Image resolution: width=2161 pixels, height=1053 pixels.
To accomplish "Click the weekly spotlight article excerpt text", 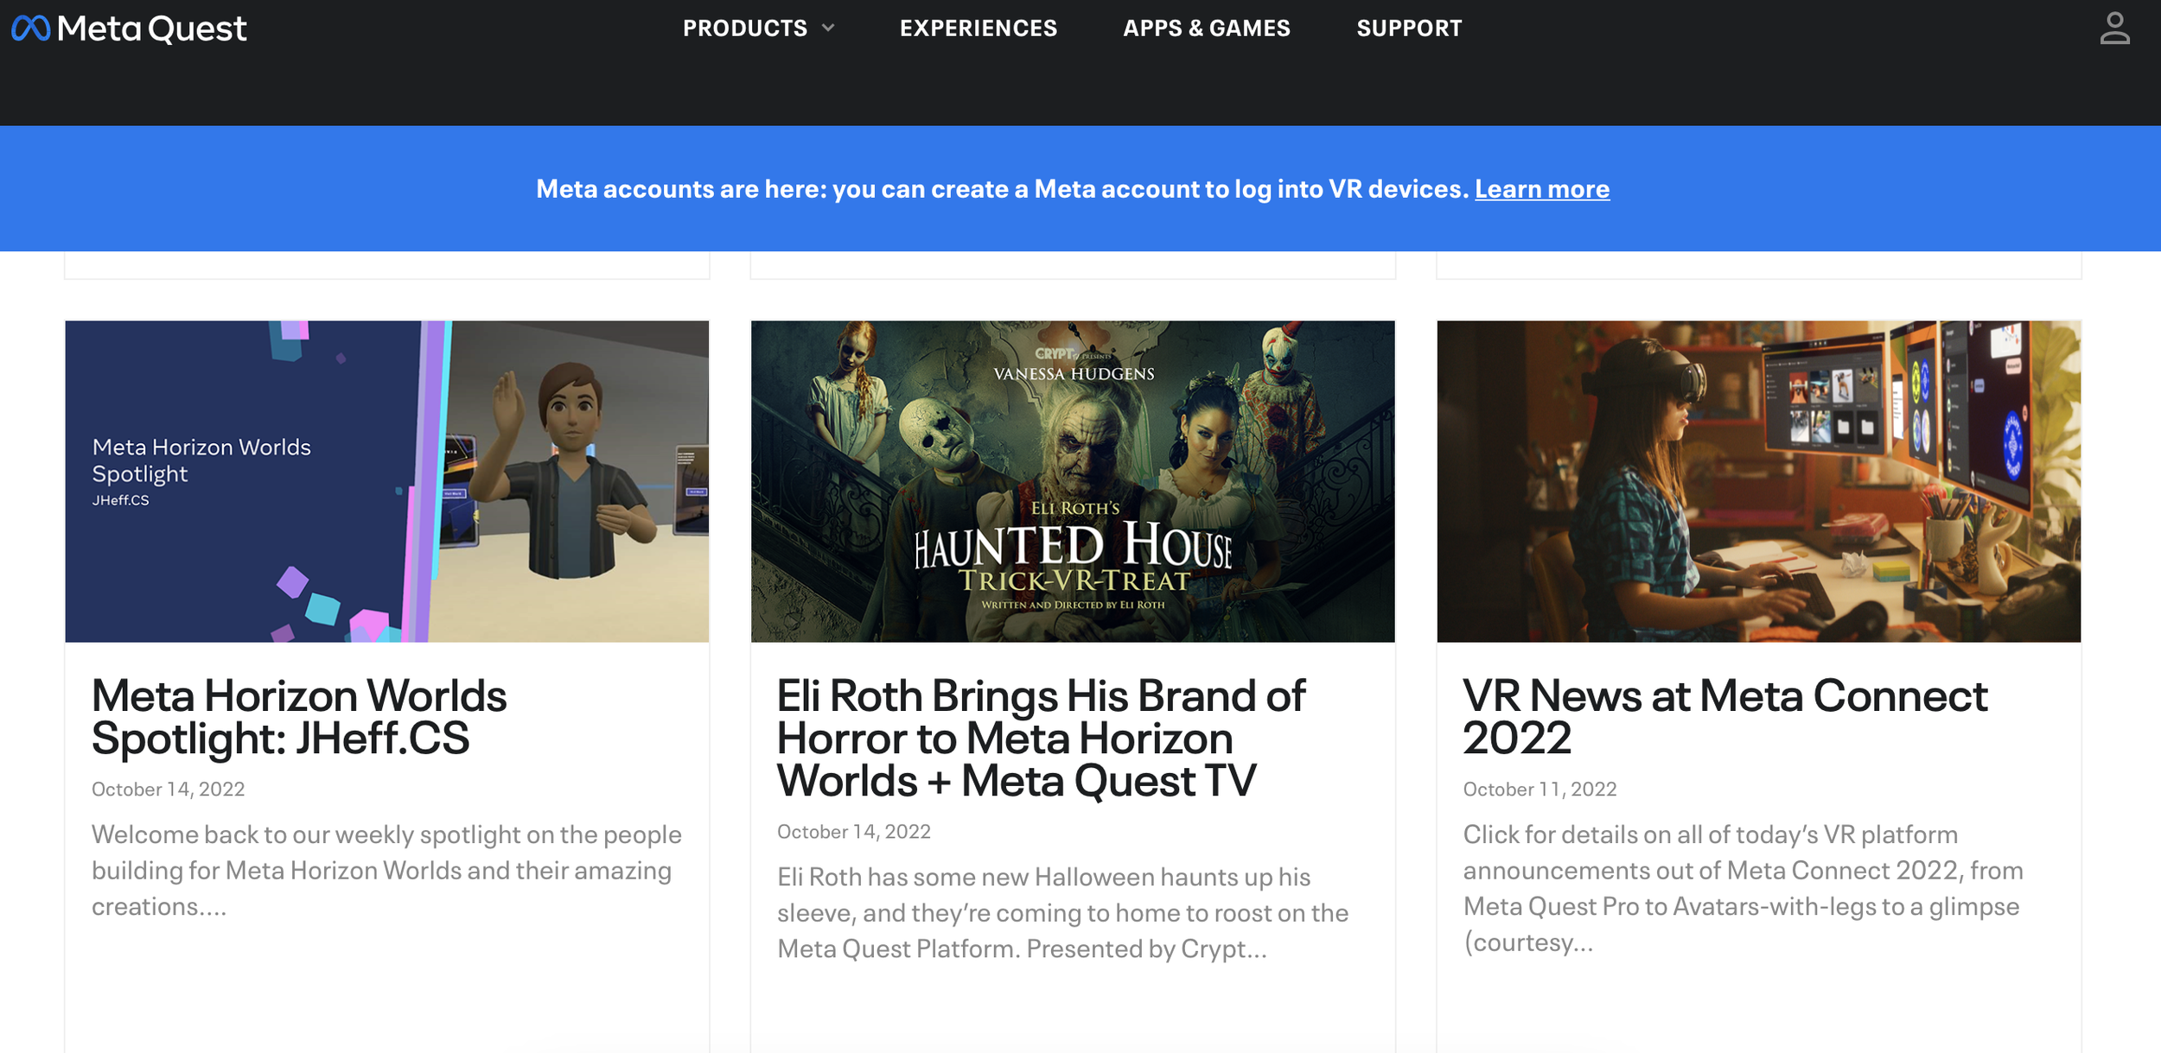I will pos(386,871).
